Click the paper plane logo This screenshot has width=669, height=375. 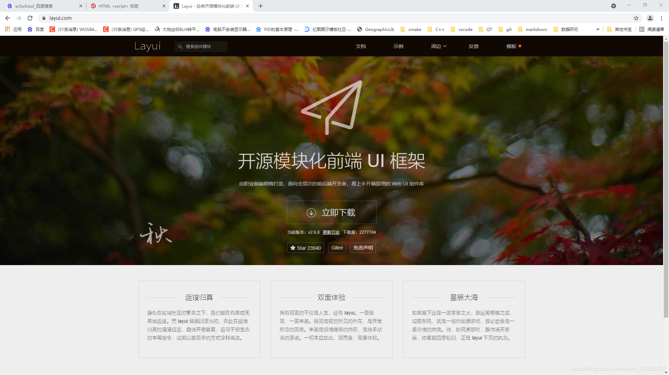(x=332, y=107)
